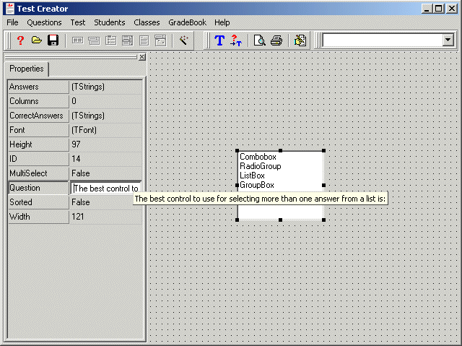The height and width of the screenshot is (346, 462).
Task: Select the blue T text tool
Action: (219, 40)
